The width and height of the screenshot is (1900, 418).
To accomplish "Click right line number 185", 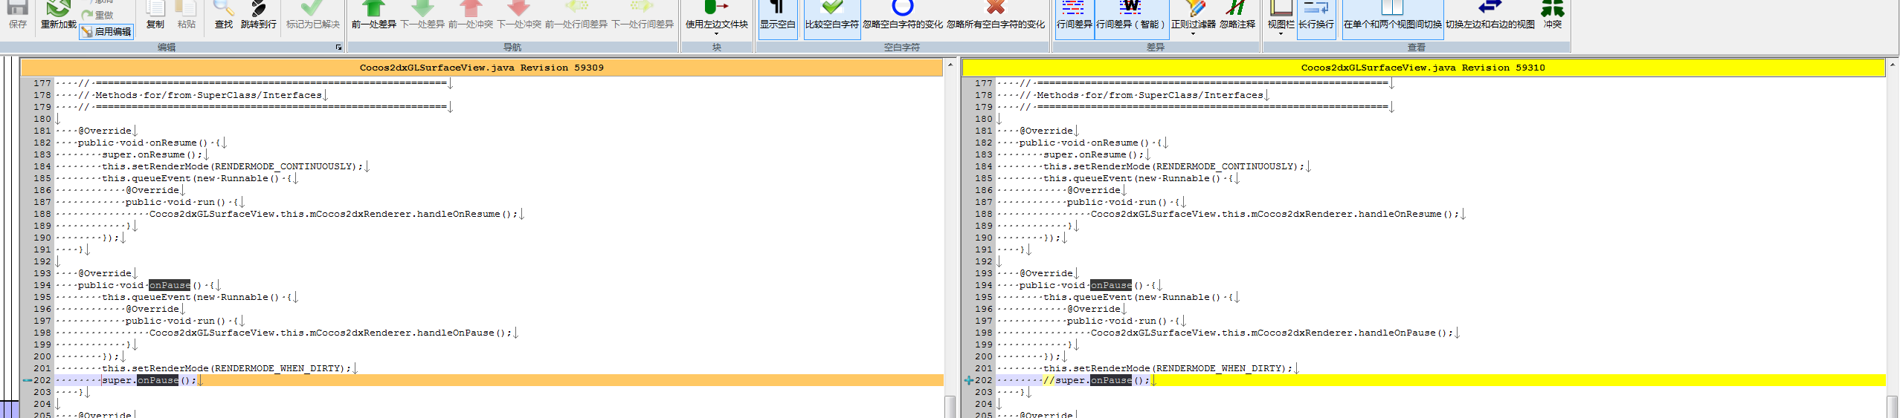I will pos(984,178).
